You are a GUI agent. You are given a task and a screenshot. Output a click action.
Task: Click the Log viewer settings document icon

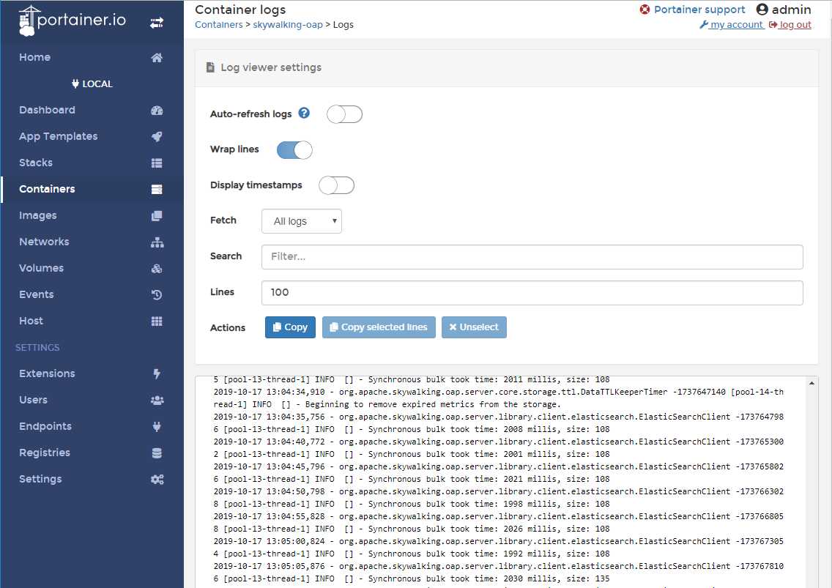coord(210,67)
